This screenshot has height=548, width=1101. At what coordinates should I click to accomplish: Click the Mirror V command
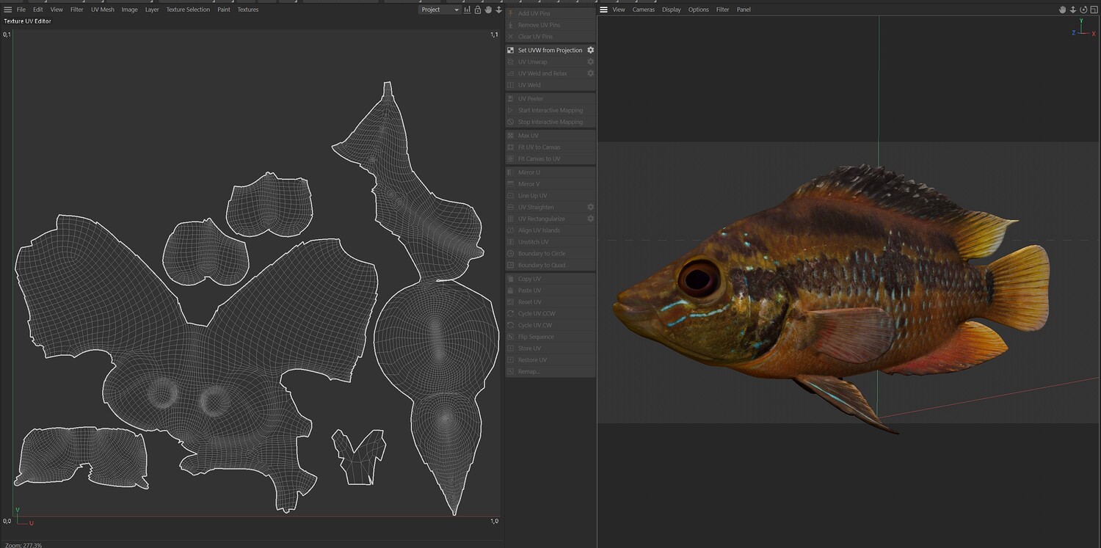tap(550, 184)
